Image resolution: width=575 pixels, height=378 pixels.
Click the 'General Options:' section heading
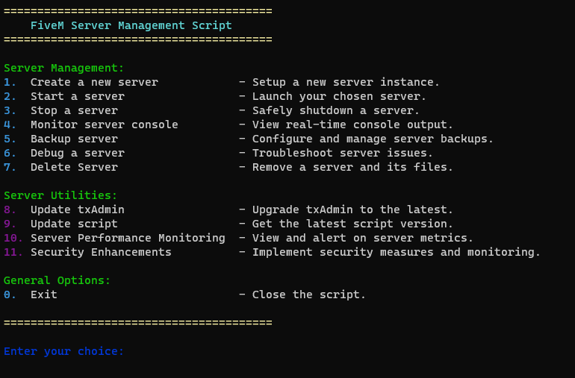click(57, 280)
